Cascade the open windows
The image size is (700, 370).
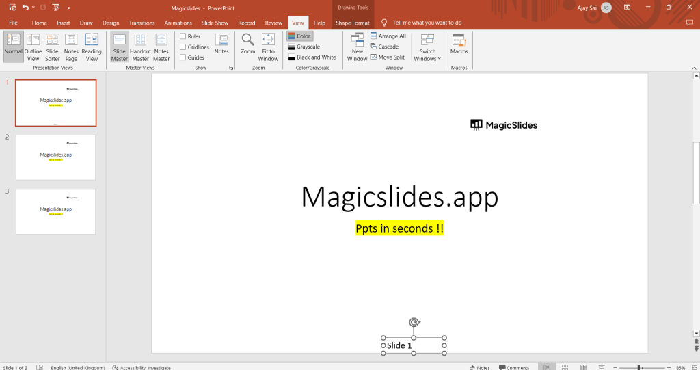coord(384,47)
